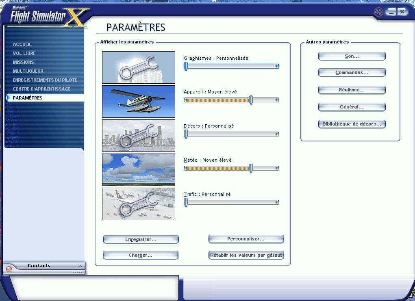Click the Appareil slider handle
The image size is (415, 301).
pyautogui.click(x=251, y=100)
